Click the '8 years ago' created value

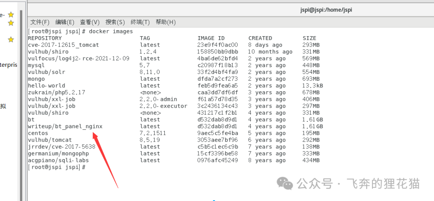267,160
